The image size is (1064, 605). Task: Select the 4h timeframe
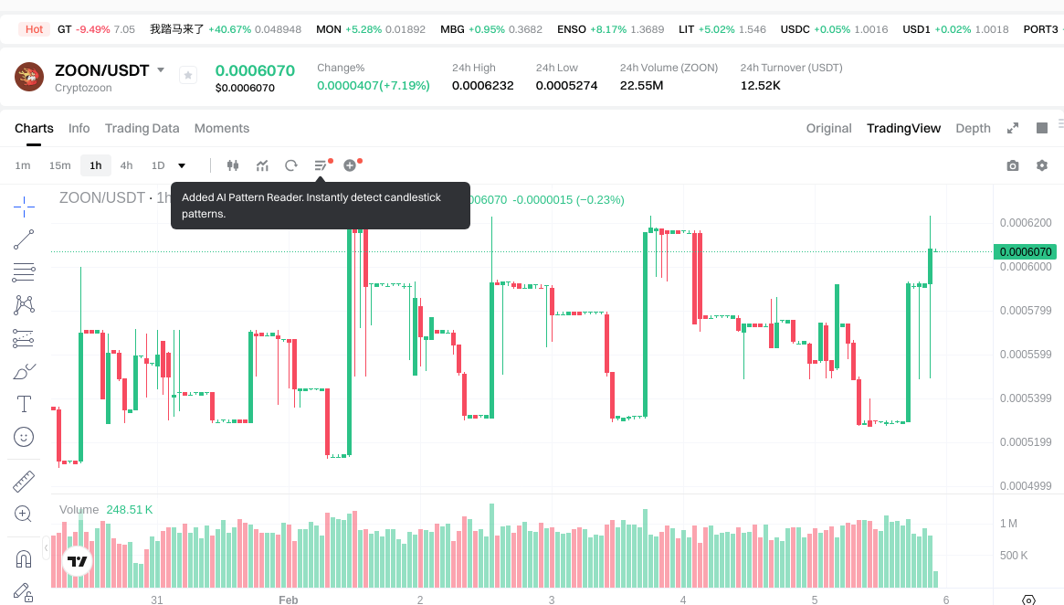[x=126, y=165]
